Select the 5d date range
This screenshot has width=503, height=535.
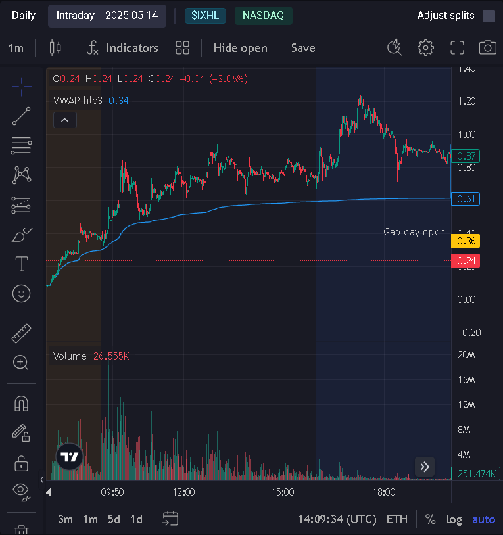pos(114,519)
